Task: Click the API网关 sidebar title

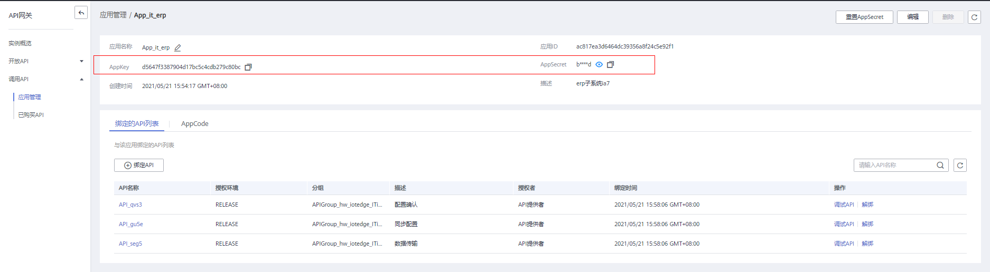Action: point(21,16)
